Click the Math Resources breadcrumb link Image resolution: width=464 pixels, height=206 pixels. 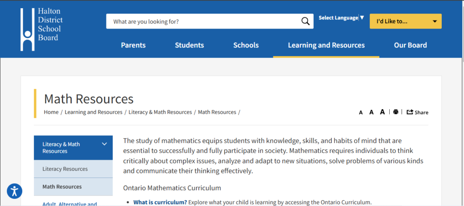(217, 112)
